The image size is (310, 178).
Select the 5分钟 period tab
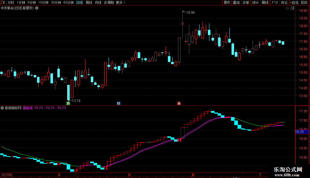32,2
